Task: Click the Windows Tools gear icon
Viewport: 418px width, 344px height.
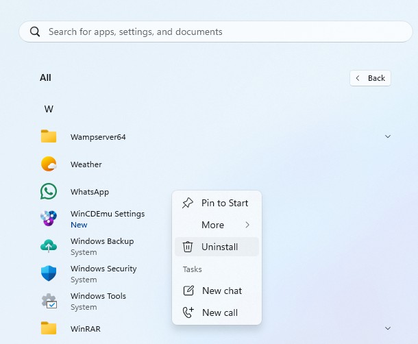Action: [49, 301]
